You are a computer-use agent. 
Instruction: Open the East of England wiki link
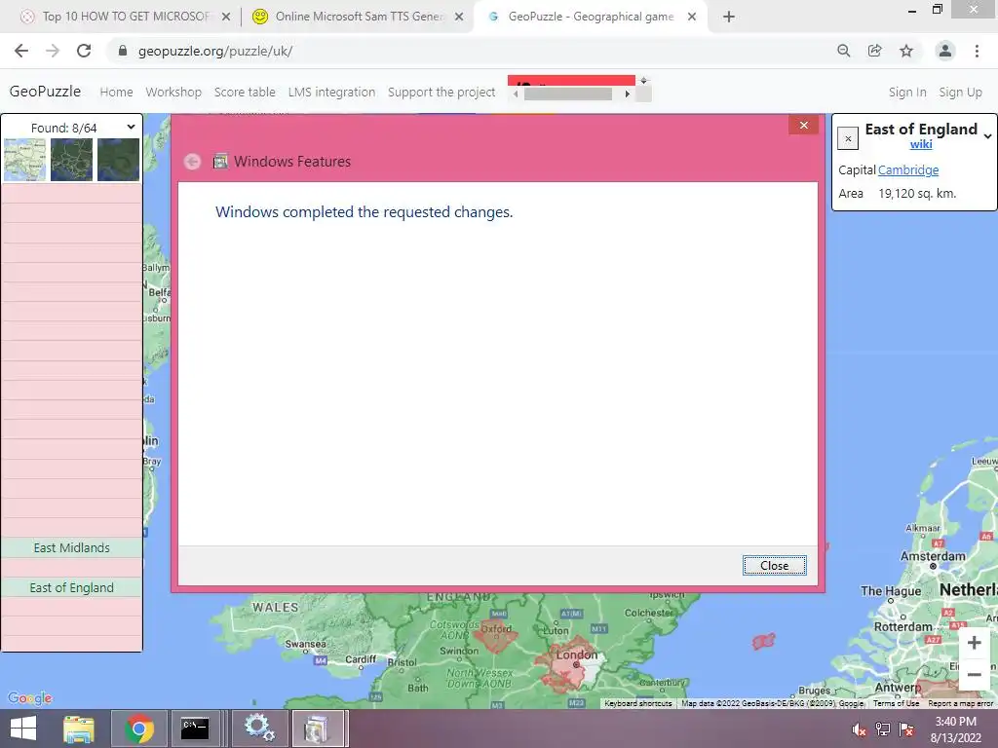[x=921, y=144]
